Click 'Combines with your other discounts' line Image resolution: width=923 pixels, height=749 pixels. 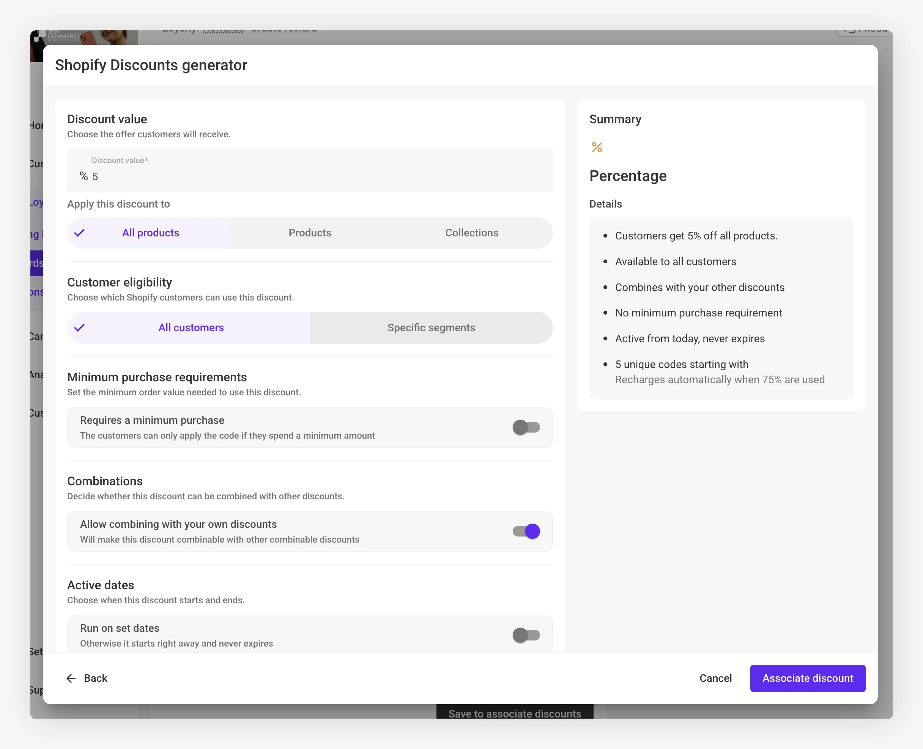700,287
